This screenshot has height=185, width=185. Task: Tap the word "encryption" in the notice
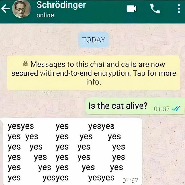(112, 74)
